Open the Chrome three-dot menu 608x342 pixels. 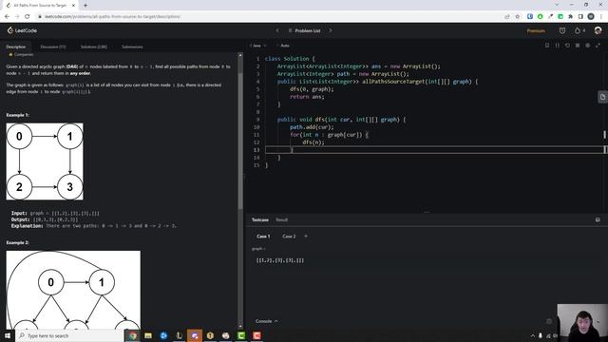(x=601, y=17)
